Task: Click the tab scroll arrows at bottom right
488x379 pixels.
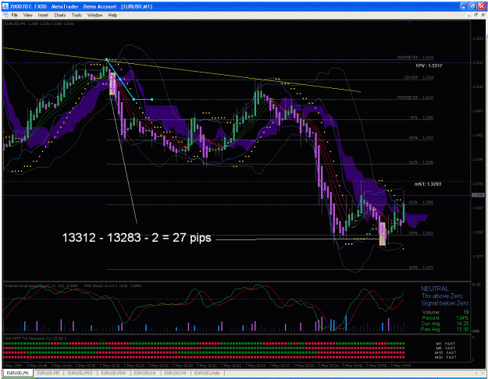Action: pyautogui.click(x=480, y=373)
